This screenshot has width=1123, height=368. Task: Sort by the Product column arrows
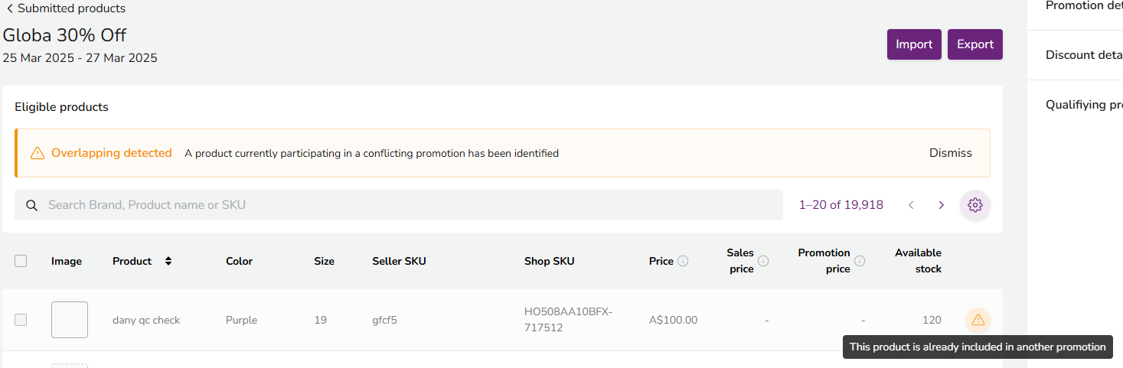pyautogui.click(x=168, y=261)
